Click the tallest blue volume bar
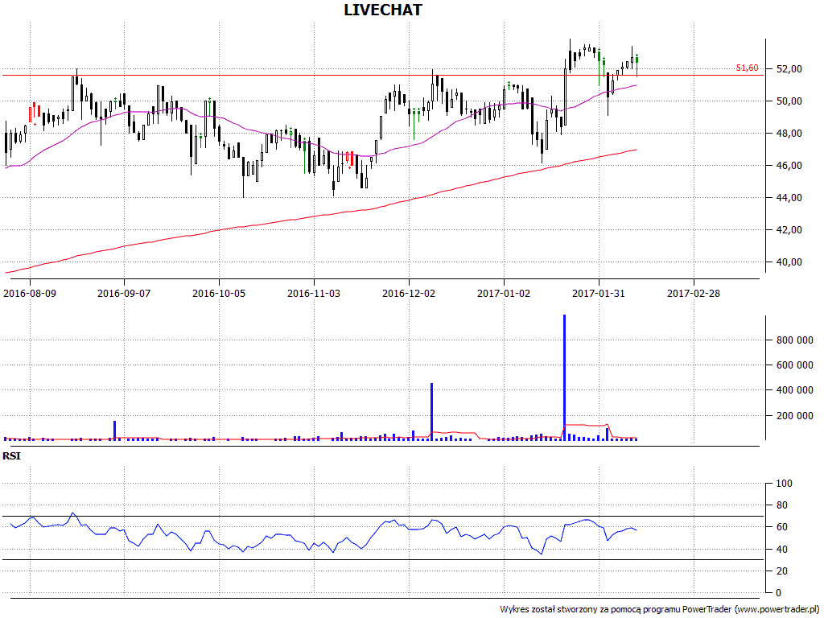The image size is (824, 618). [x=564, y=378]
